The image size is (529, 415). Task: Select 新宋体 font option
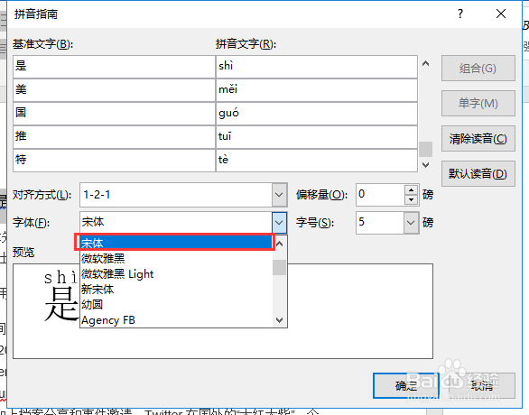(x=176, y=290)
